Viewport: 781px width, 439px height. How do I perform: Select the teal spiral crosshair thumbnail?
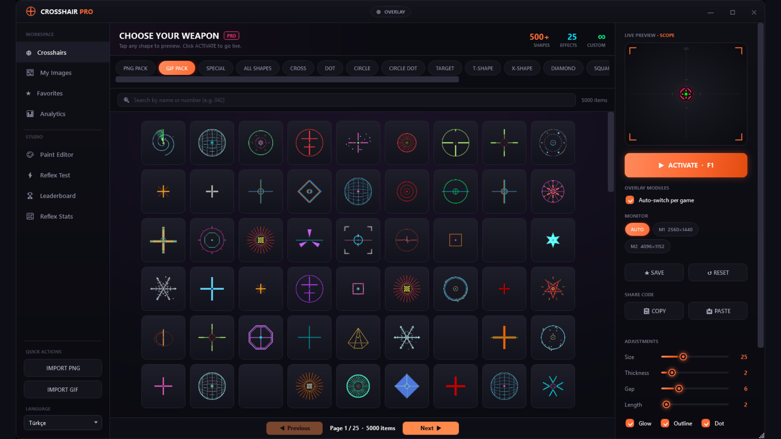[x=163, y=143]
